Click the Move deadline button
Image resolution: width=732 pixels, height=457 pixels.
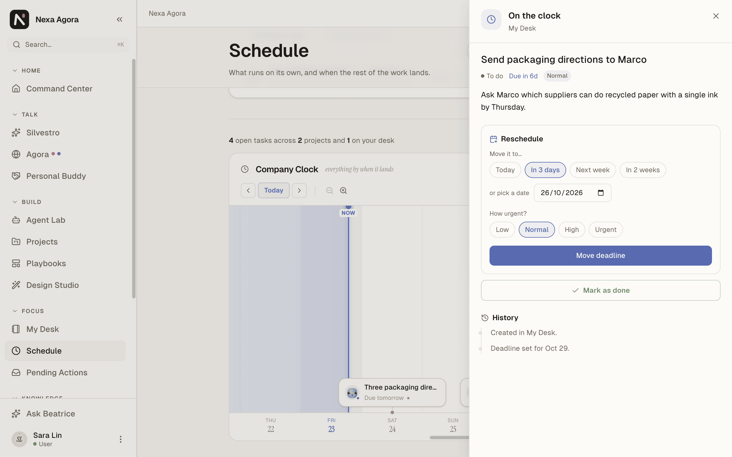pos(600,256)
